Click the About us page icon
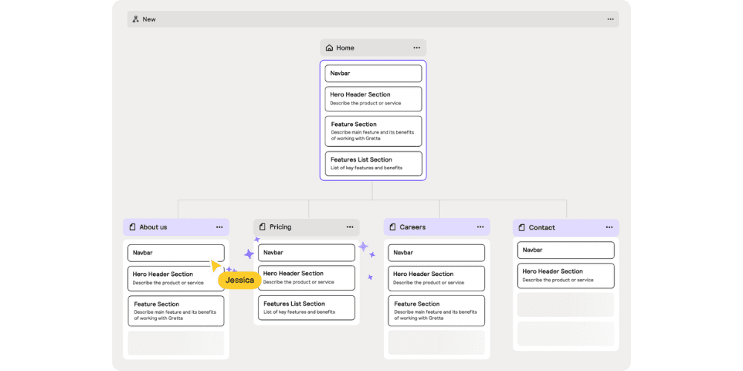 132,227
